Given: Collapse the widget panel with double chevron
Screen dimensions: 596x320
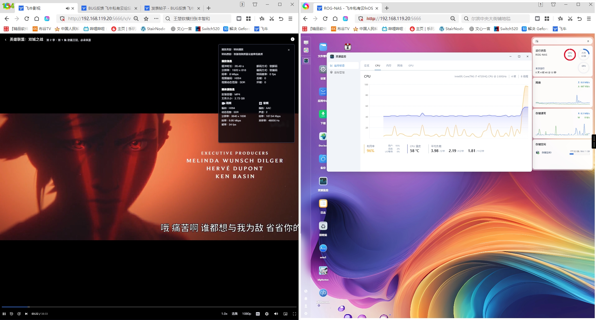Looking at the screenshot, I should [588, 41].
